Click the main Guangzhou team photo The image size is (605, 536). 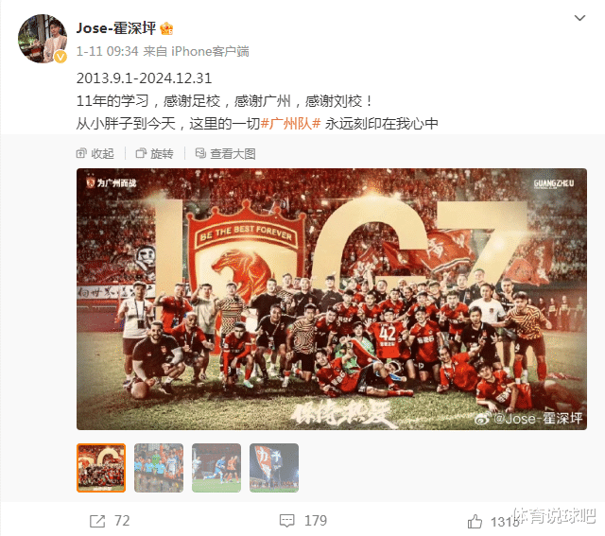pyautogui.click(x=332, y=299)
